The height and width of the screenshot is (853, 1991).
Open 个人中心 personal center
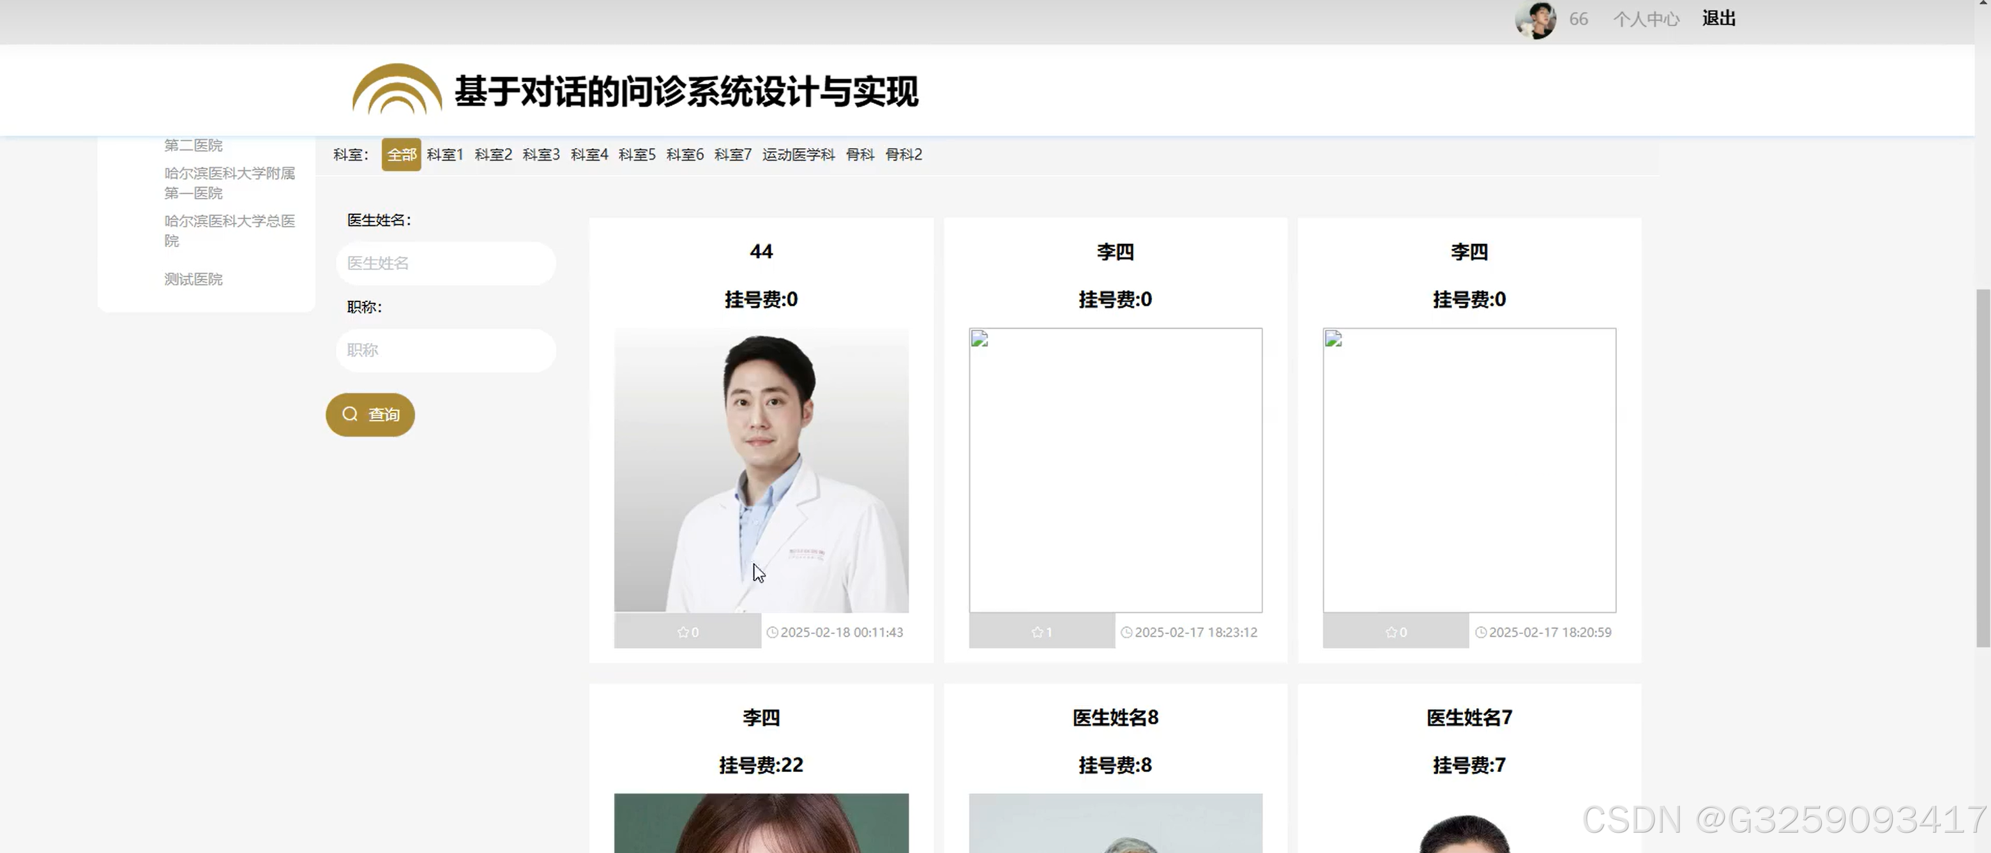pos(1646,19)
